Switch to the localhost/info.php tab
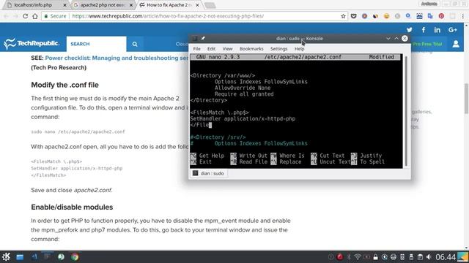The height and width of the screenshot is (263, 469). 36,5
